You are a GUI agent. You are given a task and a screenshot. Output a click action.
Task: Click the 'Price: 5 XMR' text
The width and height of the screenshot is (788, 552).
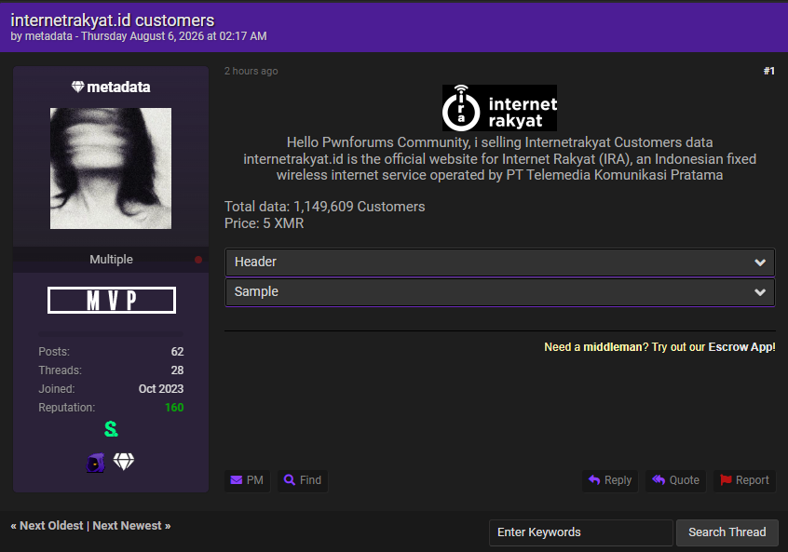coord(265,223)
